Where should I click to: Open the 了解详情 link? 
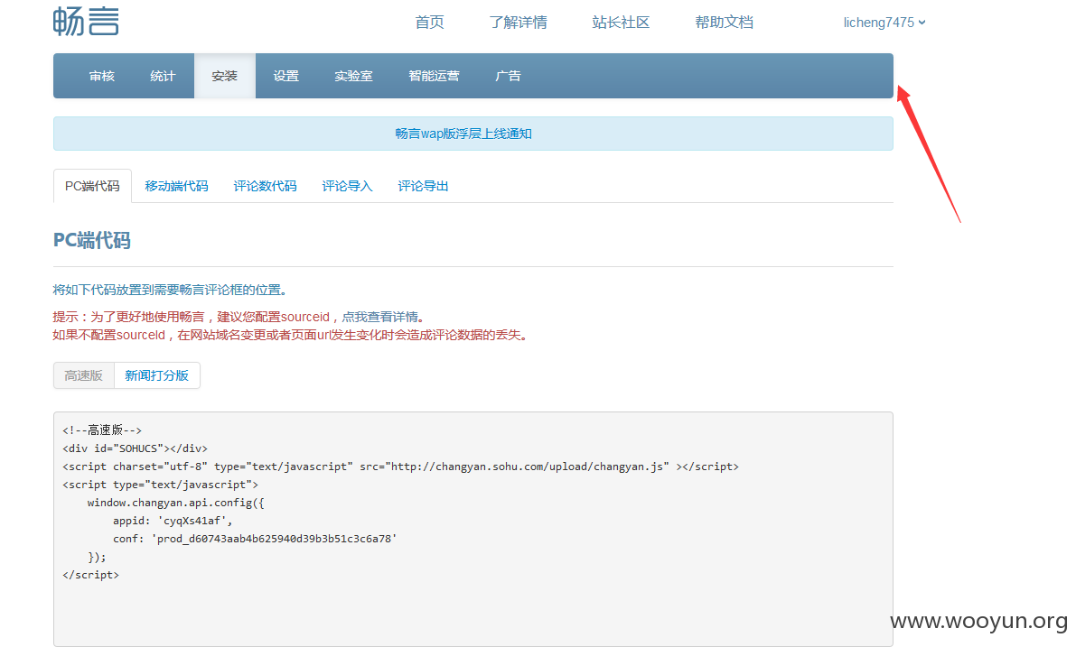pyautogui.click(x=518, y=23)
